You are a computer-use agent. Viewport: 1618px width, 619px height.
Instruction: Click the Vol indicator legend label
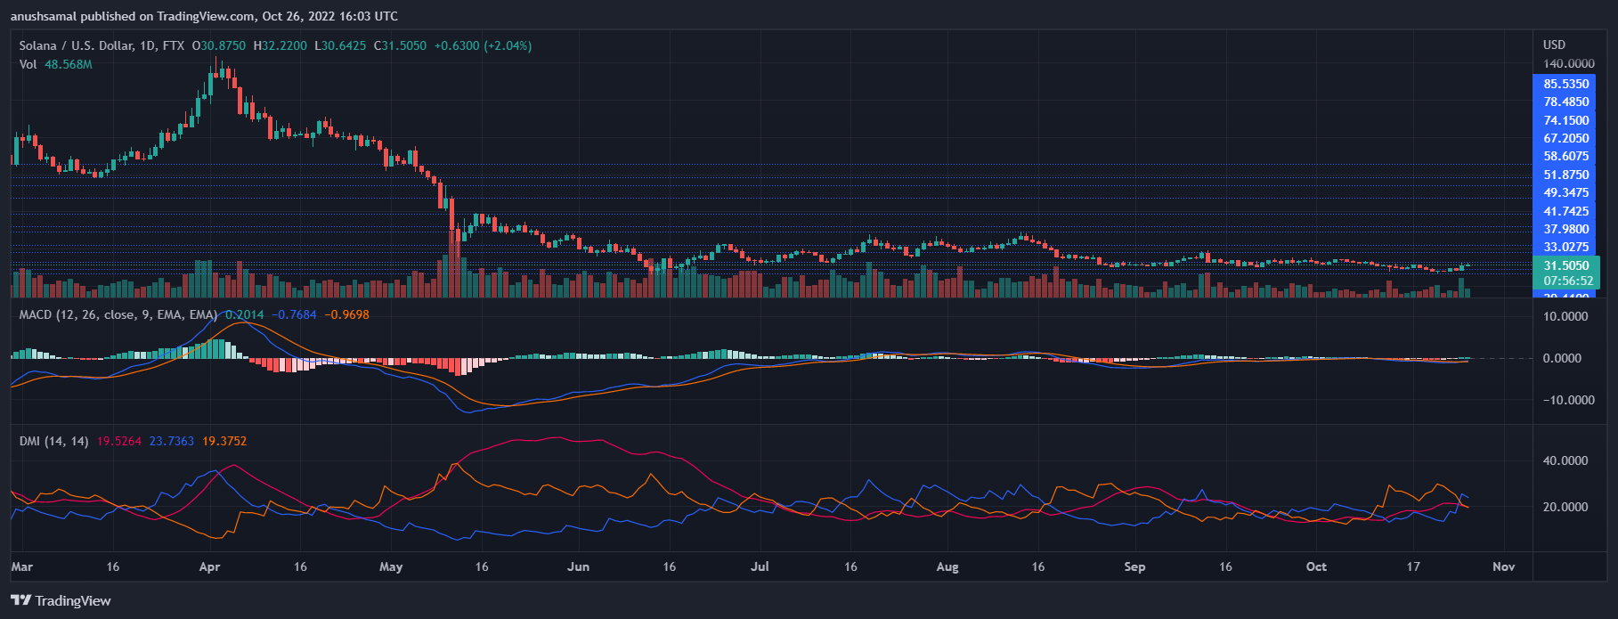(x=28, y=64)
